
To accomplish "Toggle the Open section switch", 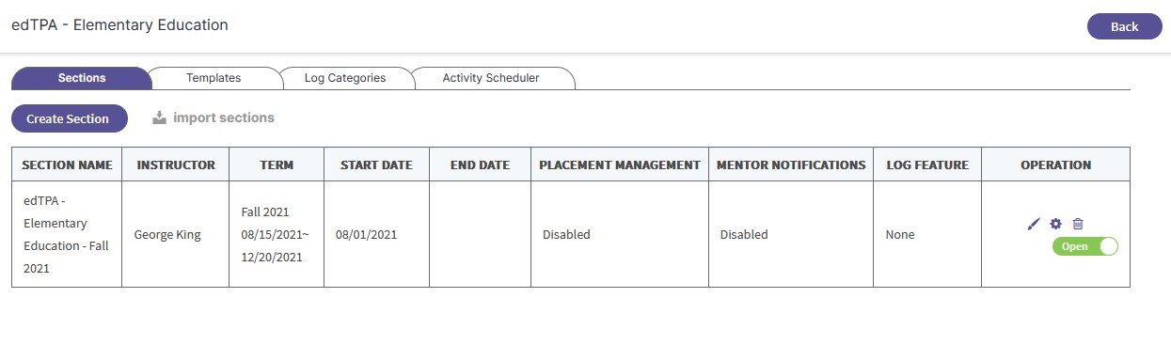I will click(1085, 246).
